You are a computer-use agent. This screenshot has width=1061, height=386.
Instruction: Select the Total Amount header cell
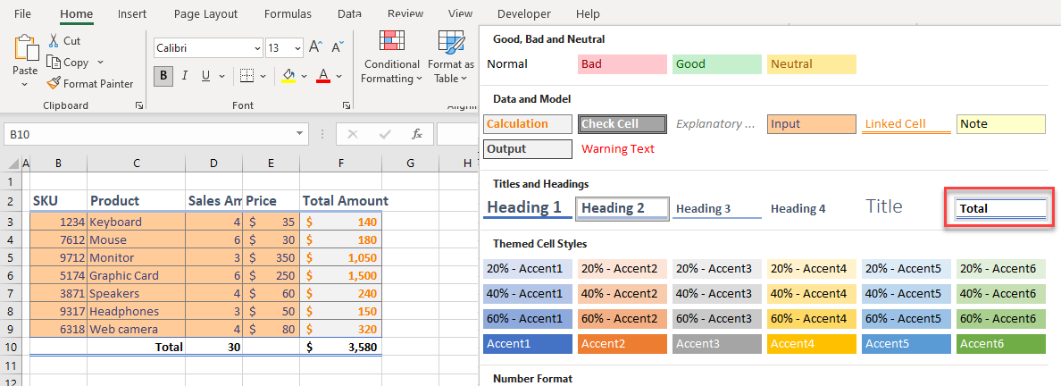tap(344, 201)
